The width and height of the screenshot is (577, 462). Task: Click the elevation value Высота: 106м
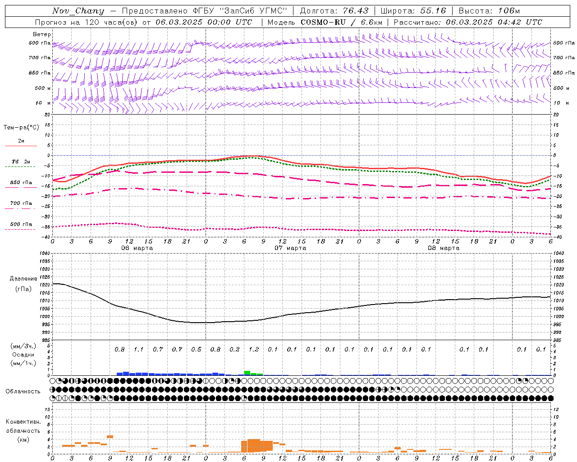(x=489, y=11)
